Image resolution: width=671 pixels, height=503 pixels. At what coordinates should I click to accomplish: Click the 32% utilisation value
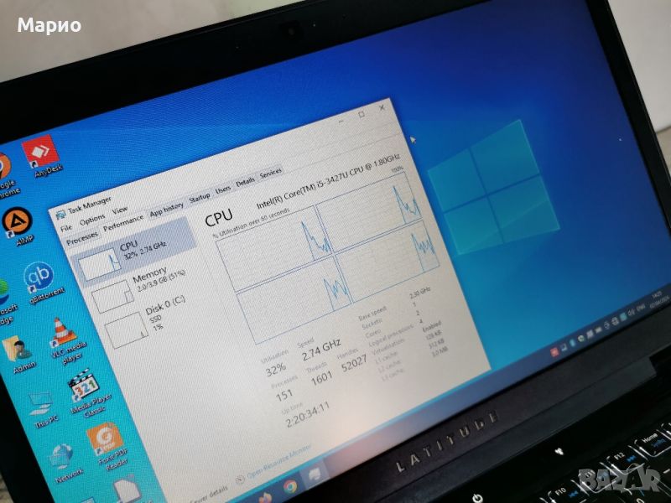[x=276, y=369]
